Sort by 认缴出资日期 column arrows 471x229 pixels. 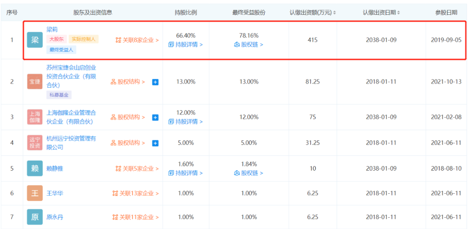coord(399,13)
